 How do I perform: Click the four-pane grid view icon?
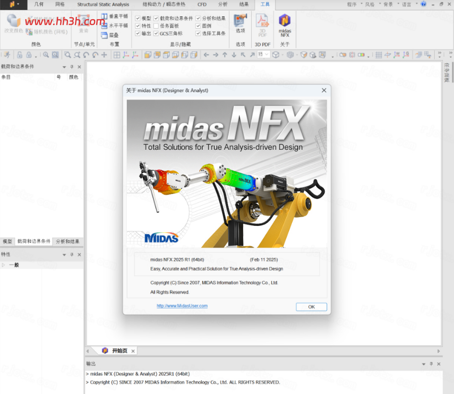(116, 55)
